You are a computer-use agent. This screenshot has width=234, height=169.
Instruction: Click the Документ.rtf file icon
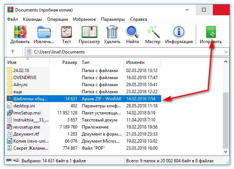point(10,134)
